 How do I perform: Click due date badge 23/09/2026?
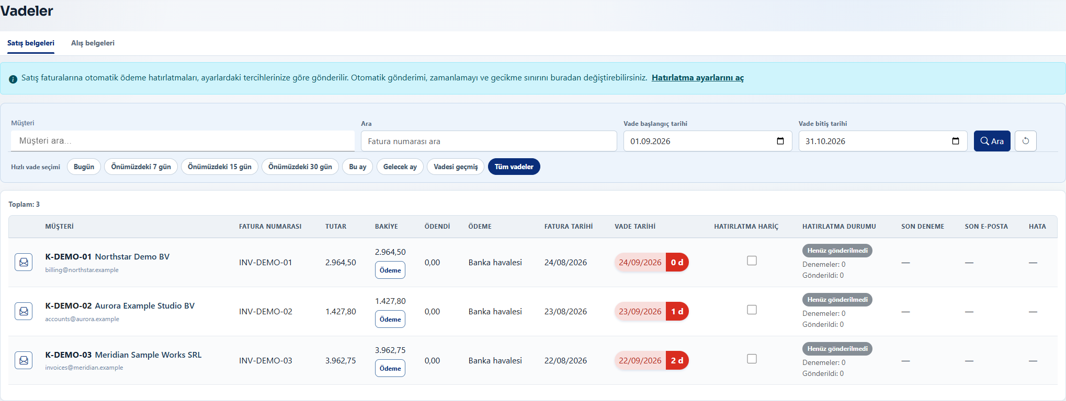click(652, 311)
